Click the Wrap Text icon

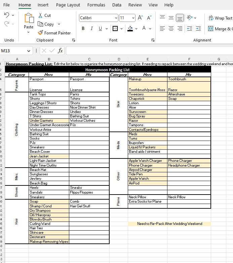coord(211,18)
